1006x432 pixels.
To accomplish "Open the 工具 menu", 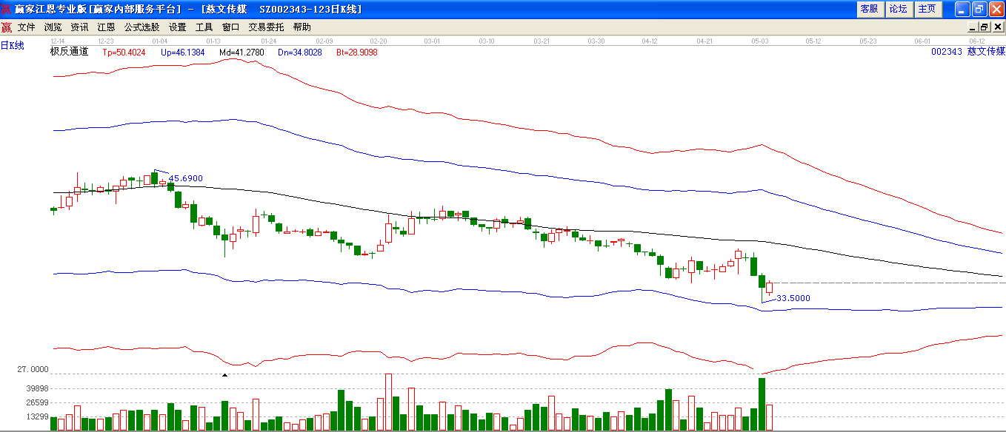I will (204, 27).
